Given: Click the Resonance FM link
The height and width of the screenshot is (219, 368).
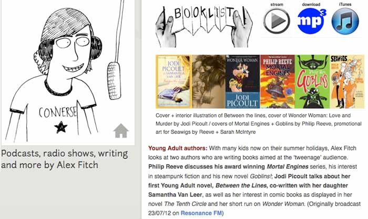Looking at the screenshot, I should click(x=202, y=213).
